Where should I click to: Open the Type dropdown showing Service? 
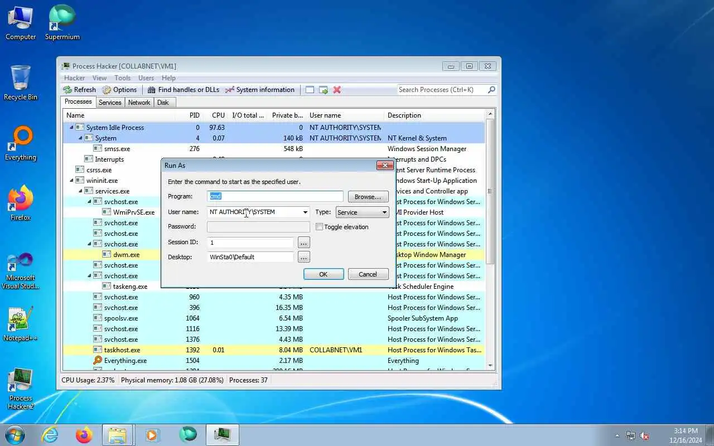[x=362, y=212]
